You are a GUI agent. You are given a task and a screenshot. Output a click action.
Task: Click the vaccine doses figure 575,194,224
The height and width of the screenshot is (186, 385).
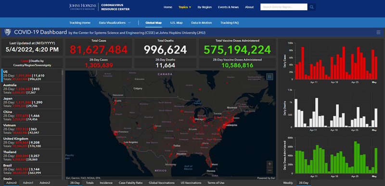click(237, 50)
